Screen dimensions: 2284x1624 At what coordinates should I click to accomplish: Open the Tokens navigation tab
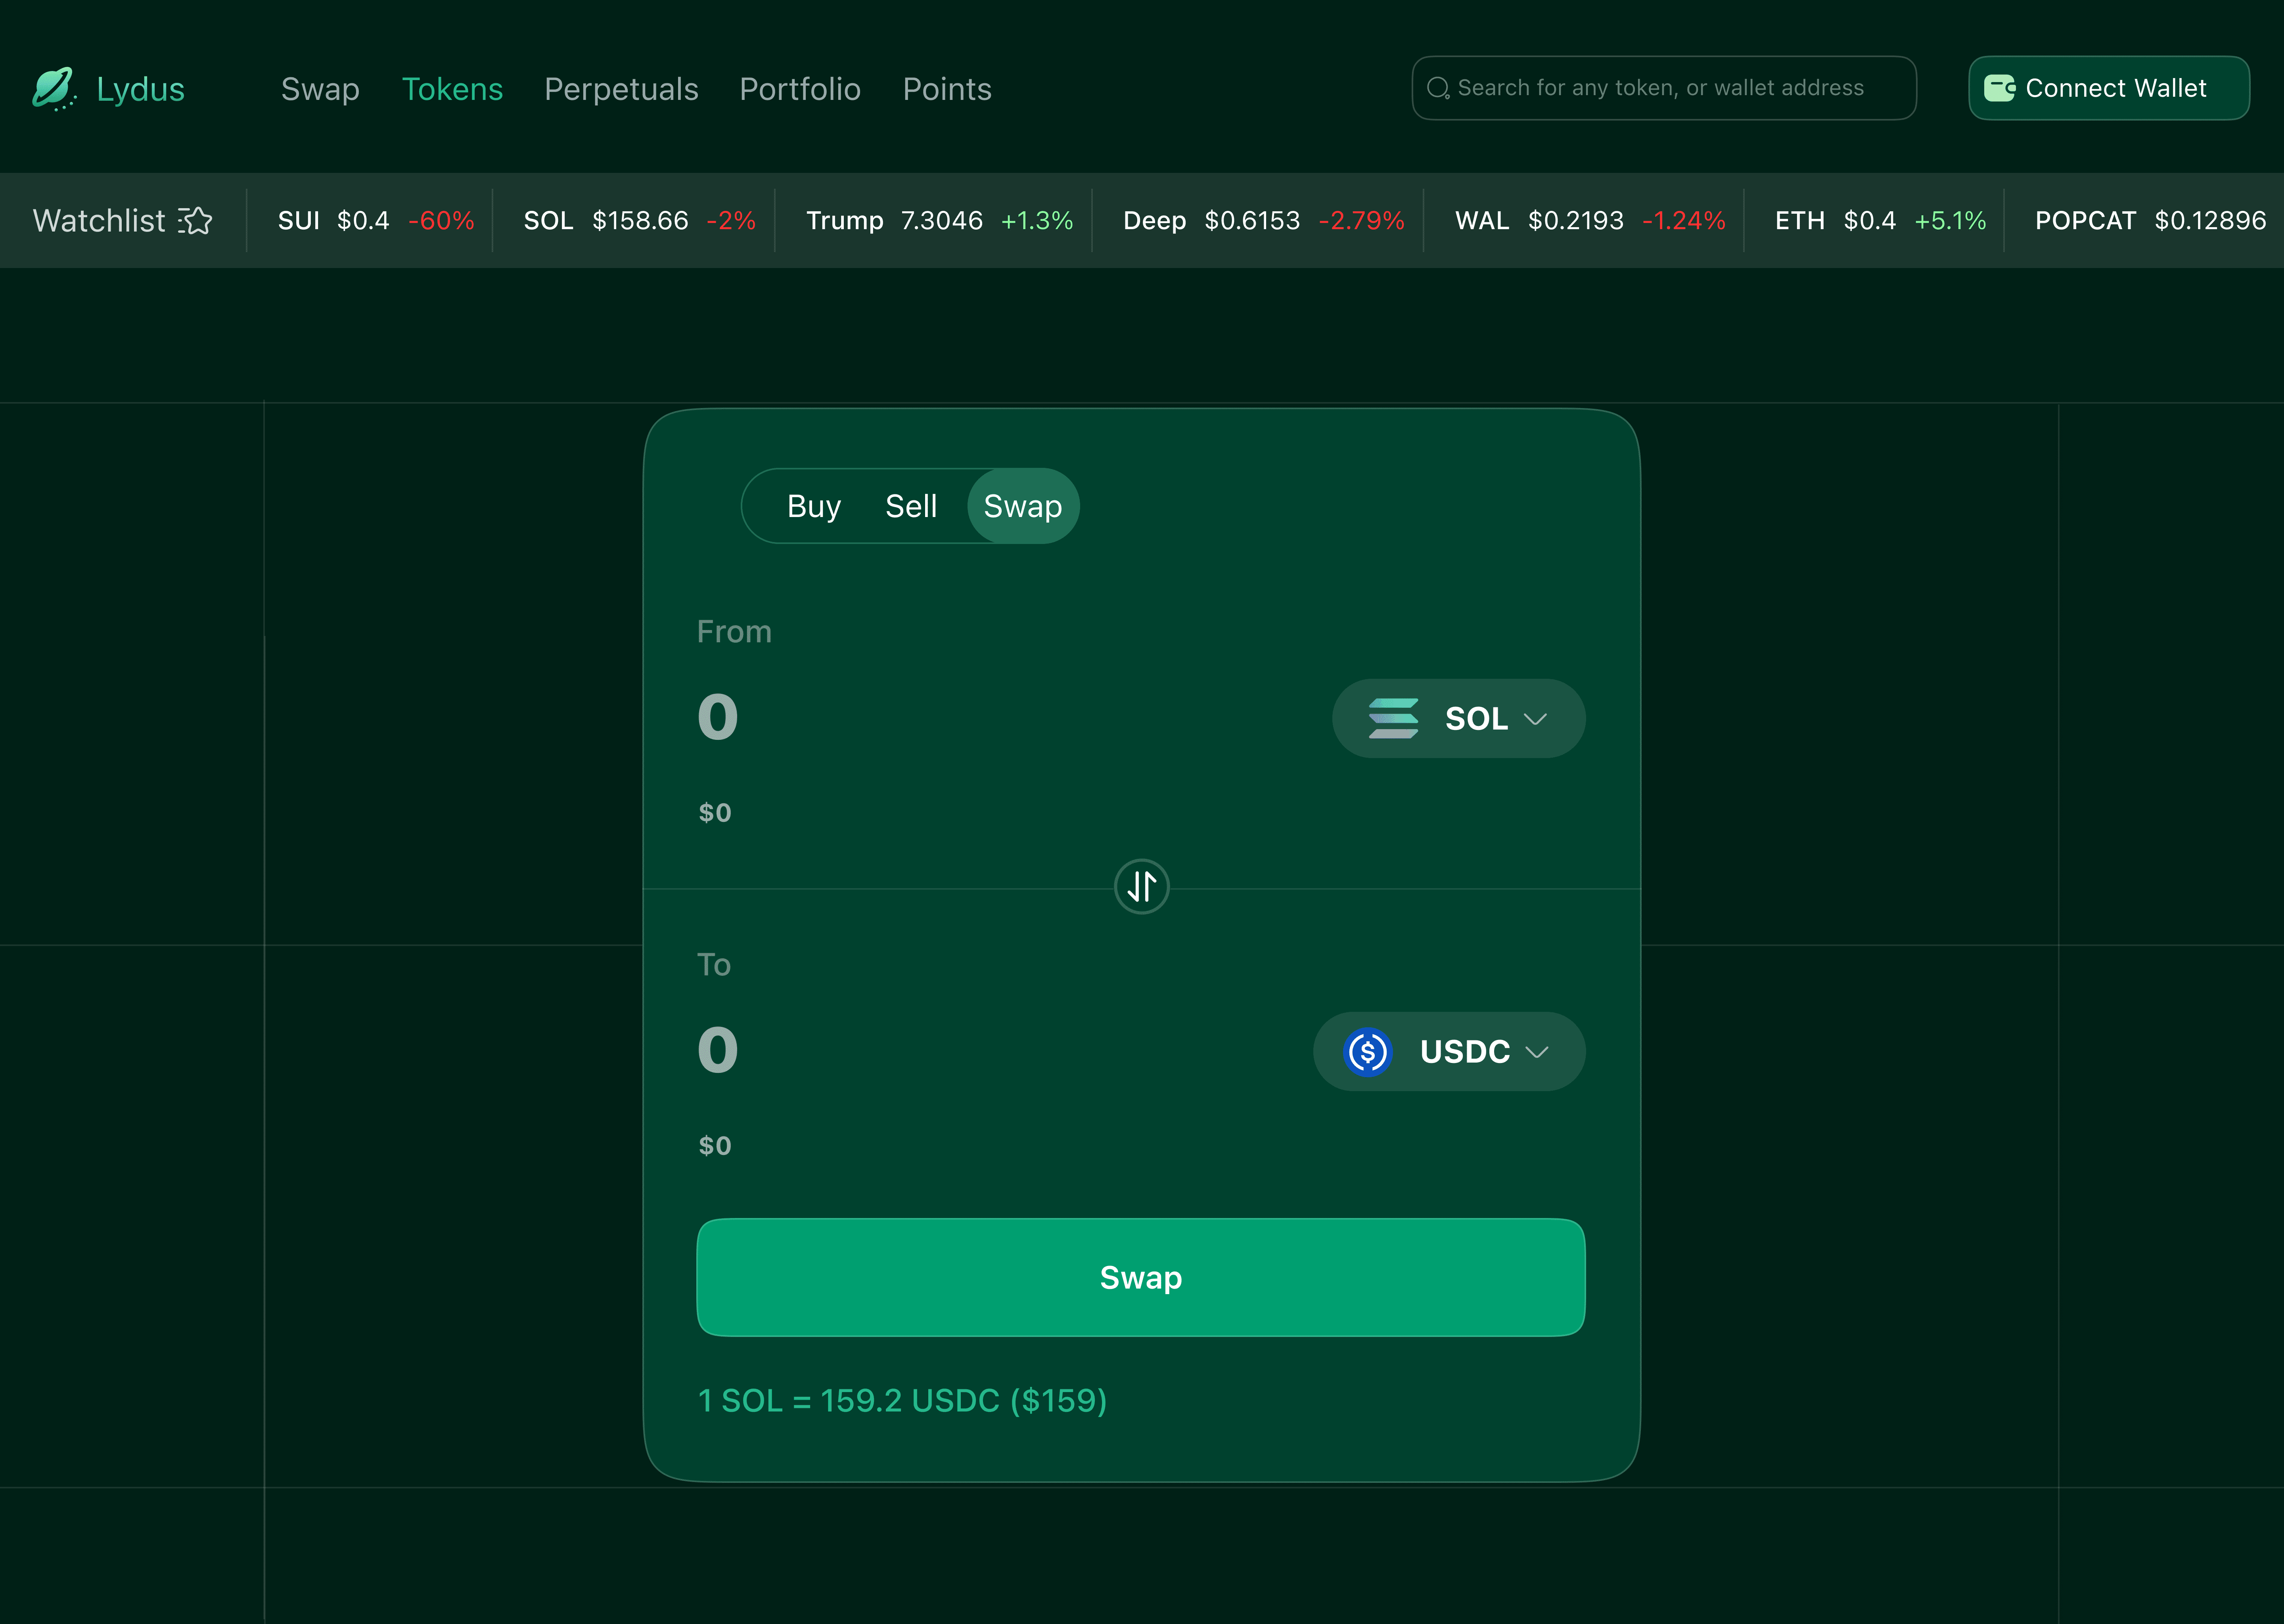[x=452, y=89]
